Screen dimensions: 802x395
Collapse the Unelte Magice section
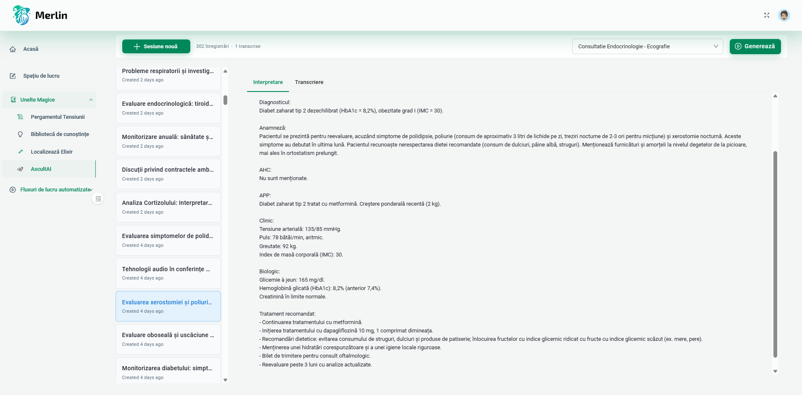[91, 99]
